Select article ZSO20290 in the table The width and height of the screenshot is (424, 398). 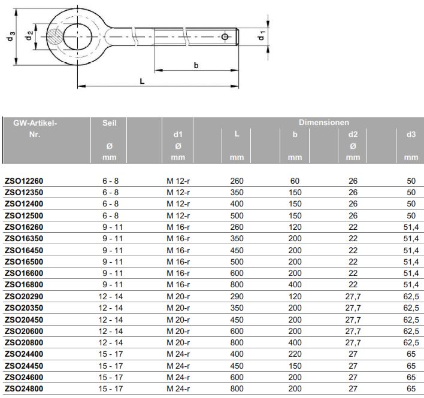(x=24, y=296)
